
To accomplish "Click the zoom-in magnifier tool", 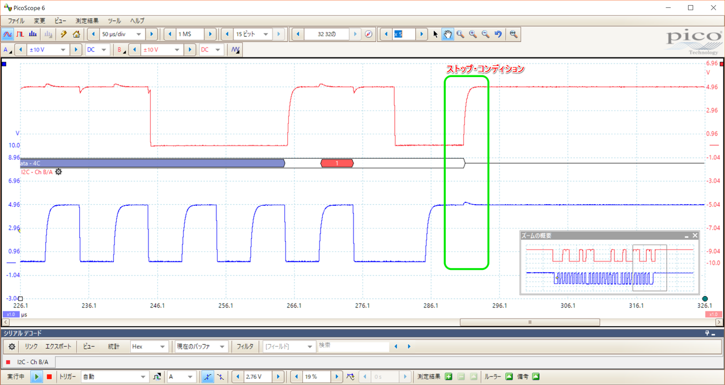I will coord(472,34).
